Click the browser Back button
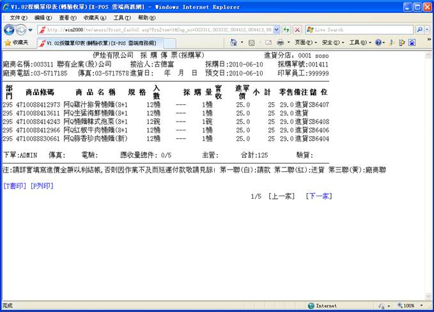Viewport: 434px width, 312px height. pos(9,30)
